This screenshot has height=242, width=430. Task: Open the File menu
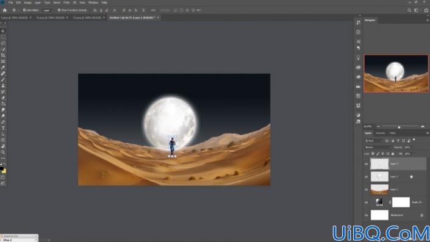coord(10,2)
